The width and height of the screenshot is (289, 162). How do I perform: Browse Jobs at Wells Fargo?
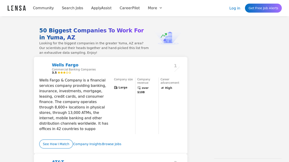[112, 144]
